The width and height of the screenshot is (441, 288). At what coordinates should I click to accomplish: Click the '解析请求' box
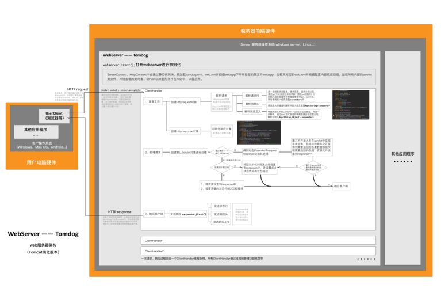(221, 102)
